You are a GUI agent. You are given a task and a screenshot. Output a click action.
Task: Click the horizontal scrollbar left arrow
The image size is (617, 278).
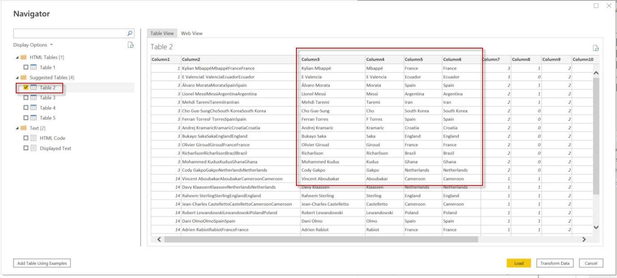coord(159,240)
